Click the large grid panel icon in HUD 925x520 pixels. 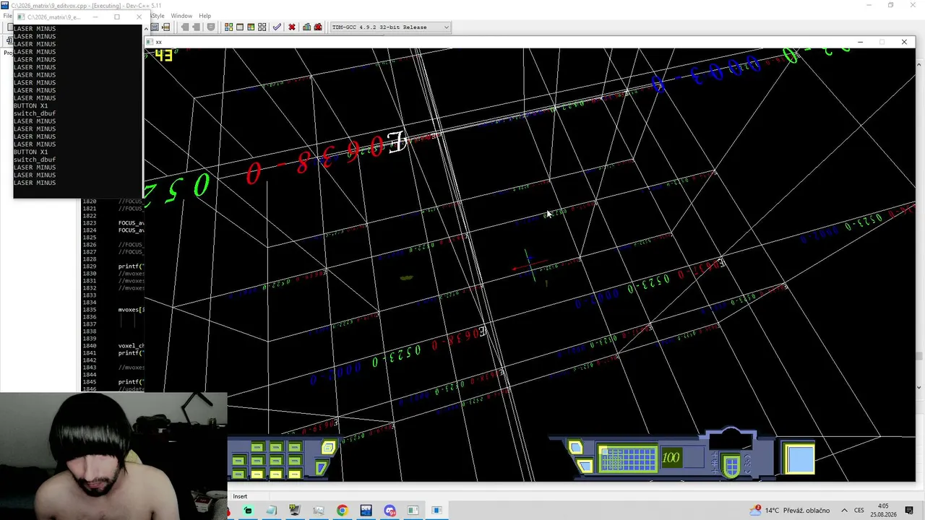click(x=627, y=458)
